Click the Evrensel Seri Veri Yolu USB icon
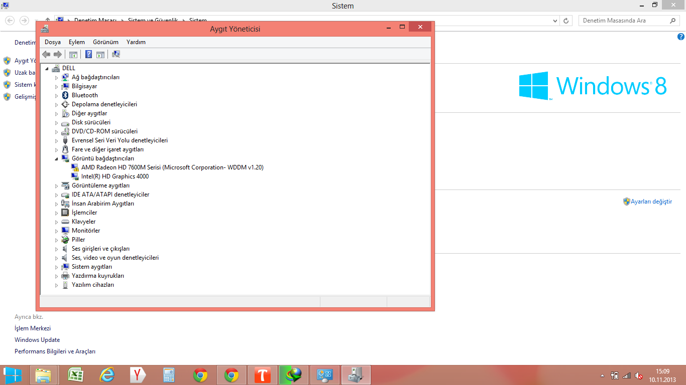The height and width of the screenshot is (385, 686). [x=65, y=140]
